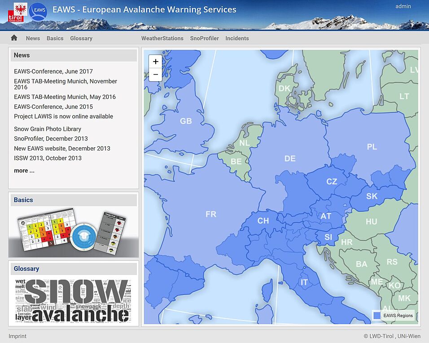Click the EAWS Regions legend swatch
429x343 pixels.
tap(377, 315)
